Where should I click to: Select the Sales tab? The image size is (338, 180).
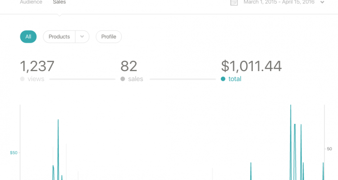click(59, 2)
